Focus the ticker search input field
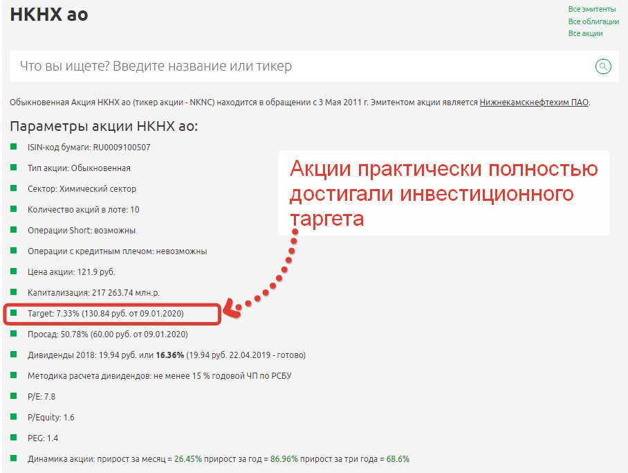The image size is (628, 473). click(x=297, y=66)
